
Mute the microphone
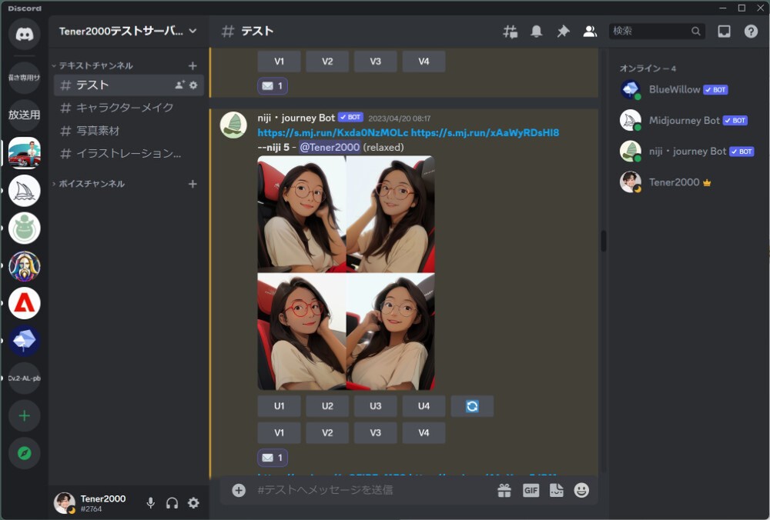(151, 503)
